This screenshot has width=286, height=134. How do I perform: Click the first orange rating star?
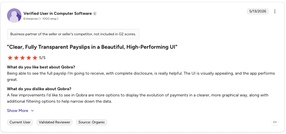point(10,58)
